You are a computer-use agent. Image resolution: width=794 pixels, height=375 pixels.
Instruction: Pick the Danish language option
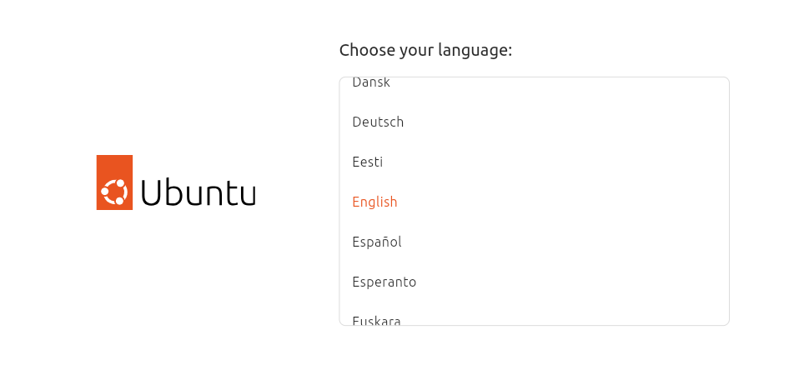pyautogui.click(x=371, y=82)
